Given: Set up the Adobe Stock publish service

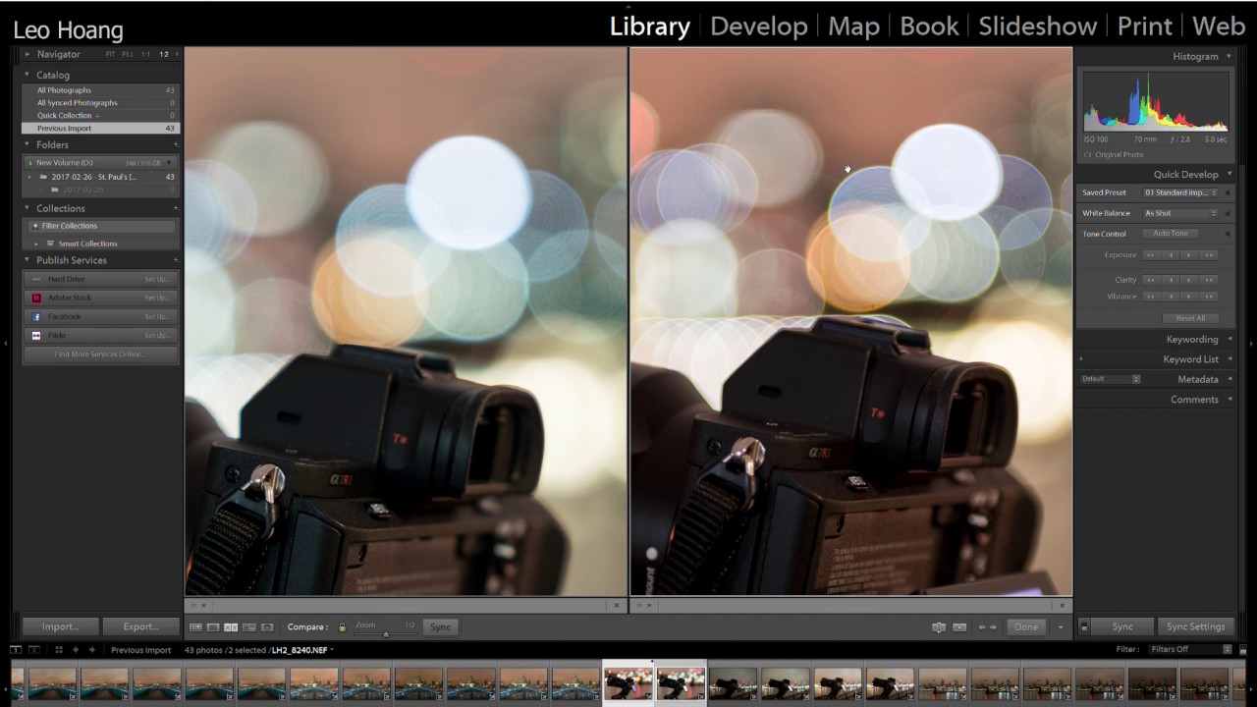Looking at the screenshot, I should point(157,298).
